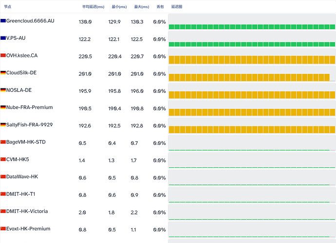The width and height of the screenshot is (336, 243).
Task: Click V.PS-AU green latency chart
Action: pyautogui.click(x=252, y=39)
